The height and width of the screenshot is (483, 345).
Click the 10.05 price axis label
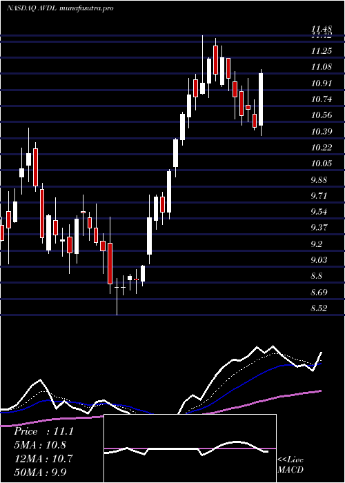(322, 164)
